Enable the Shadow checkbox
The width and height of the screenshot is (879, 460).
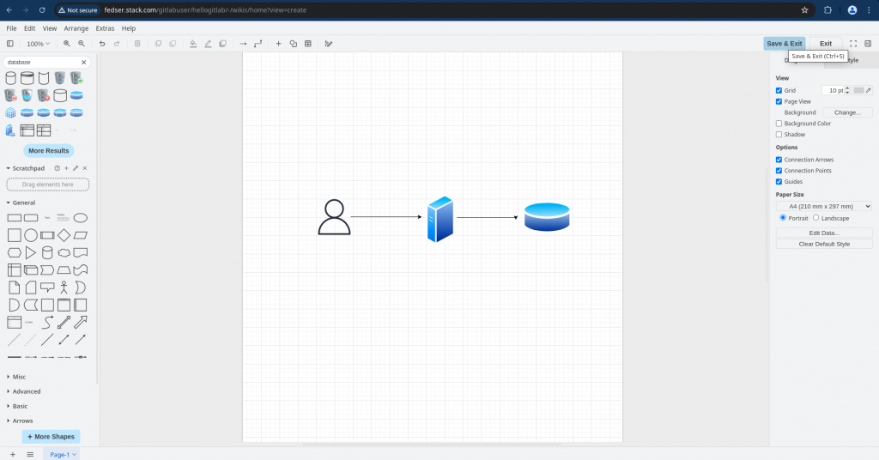pos(779,135)
